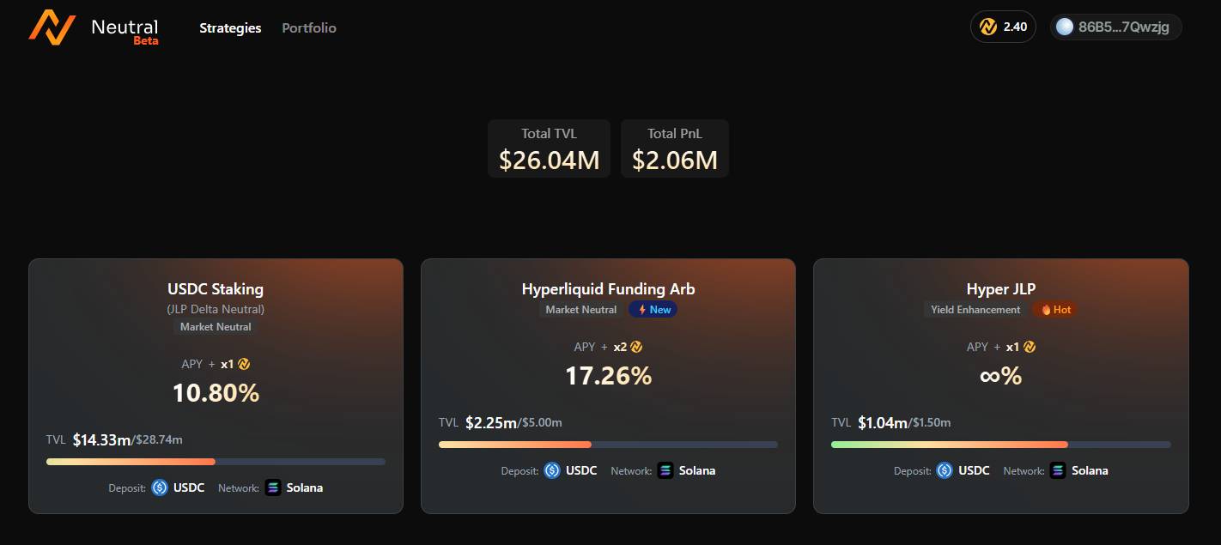
Task: Click x2 points icon on Hyperliquid card
Action: pos(636,347)
